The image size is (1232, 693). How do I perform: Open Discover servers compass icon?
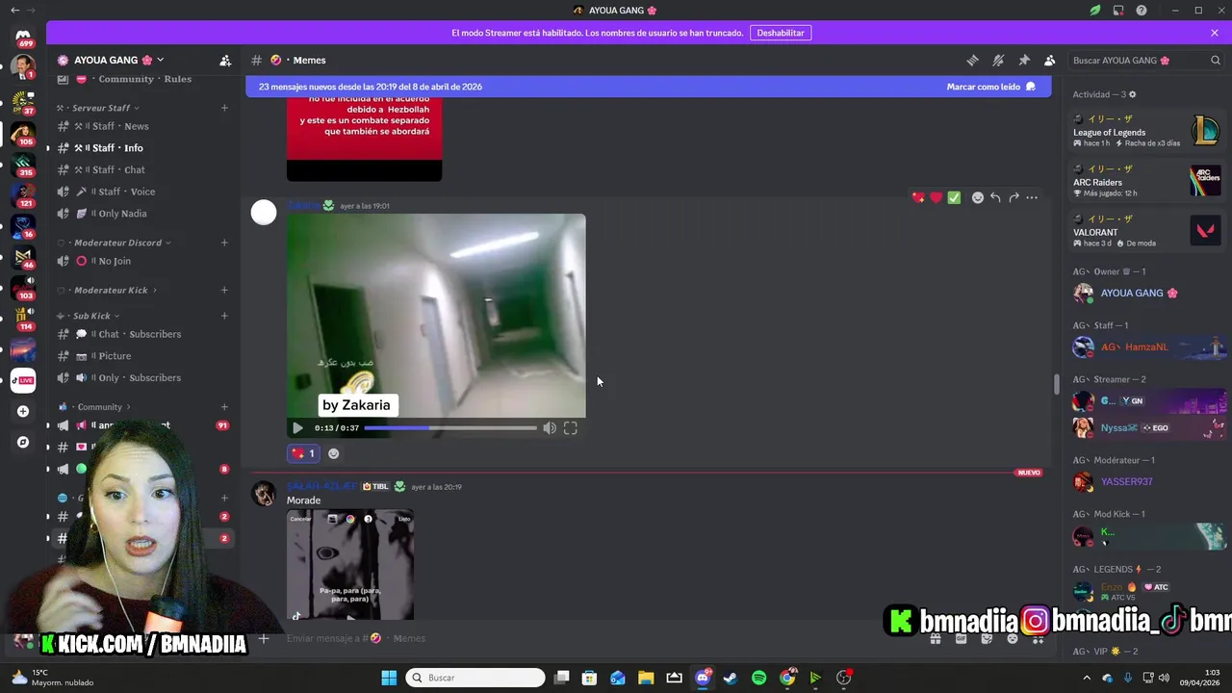tap(23, 443)
